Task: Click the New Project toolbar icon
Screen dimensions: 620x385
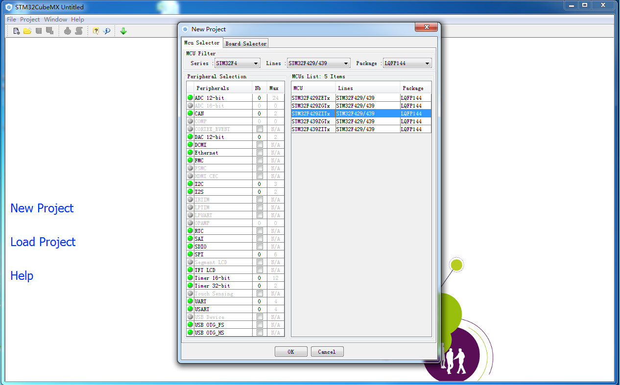Action: coord(17,31)
